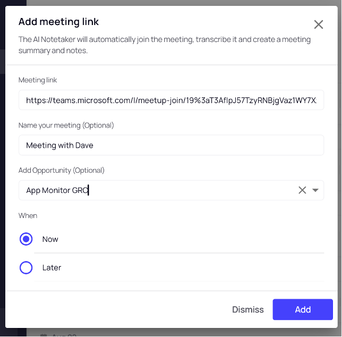Select the Now radio button
The height and width of the screenshot is (337, 342).
tap(26, 239)
